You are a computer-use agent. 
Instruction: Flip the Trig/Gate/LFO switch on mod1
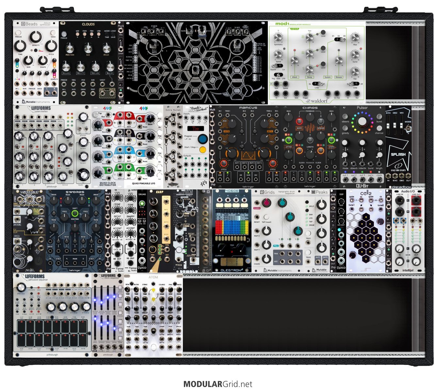pos(278,75)
